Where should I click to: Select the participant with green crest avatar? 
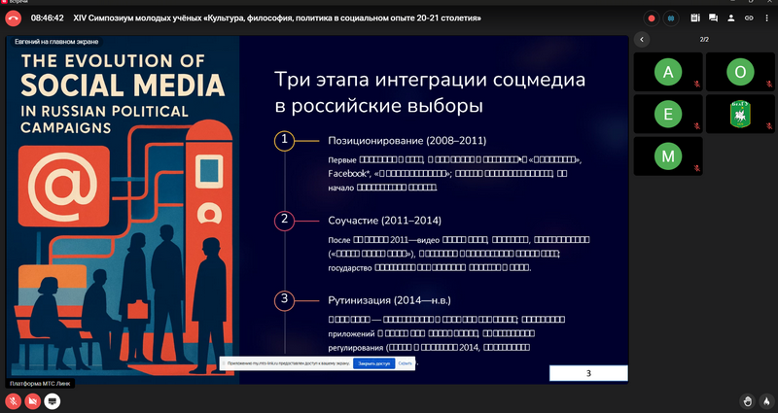click(x=739, y=114)
